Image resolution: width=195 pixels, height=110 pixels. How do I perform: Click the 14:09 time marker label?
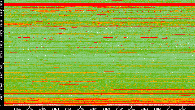(x=119, y=109)
